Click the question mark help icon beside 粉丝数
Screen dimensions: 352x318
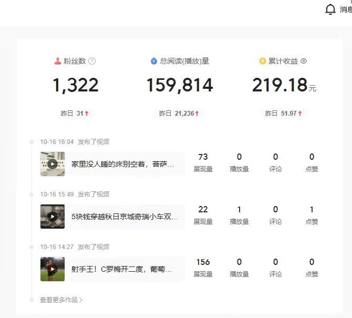92,61
